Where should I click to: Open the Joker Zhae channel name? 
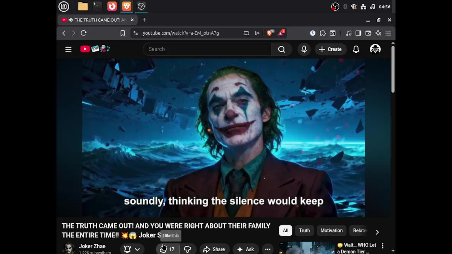[x=92, y=246]
